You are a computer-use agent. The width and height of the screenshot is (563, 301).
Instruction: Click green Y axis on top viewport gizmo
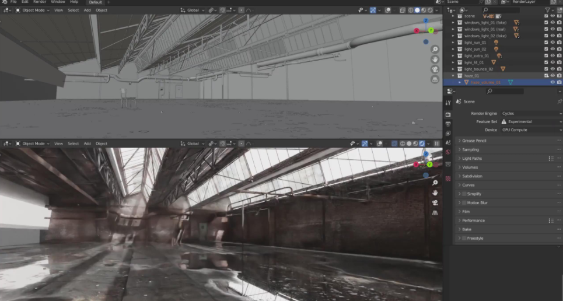tap(431, 30)
